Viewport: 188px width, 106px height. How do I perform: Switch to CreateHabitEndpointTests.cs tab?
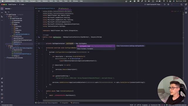point(45,9)
